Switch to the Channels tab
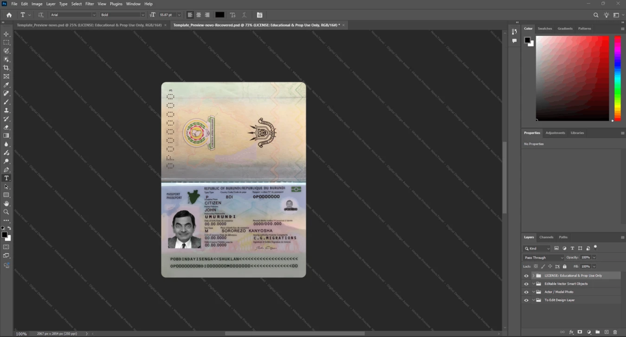Screen dimensions: 626x337 pyautogui.click(x=546, y=237)
